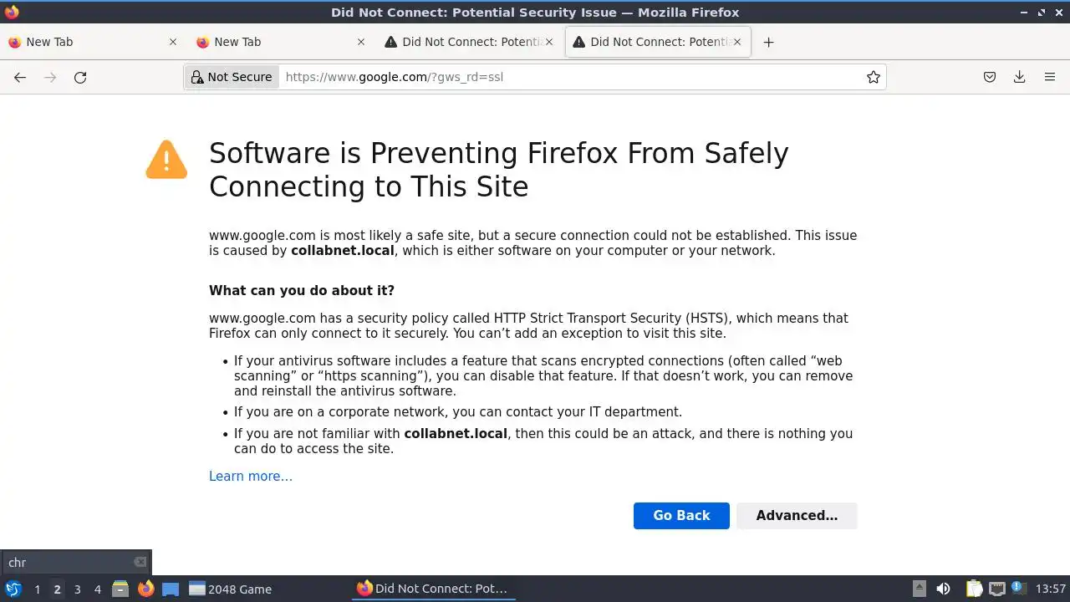Click the Not Secure lock indicator
This screenshot has height=602, width=1070.
[232, 77]
